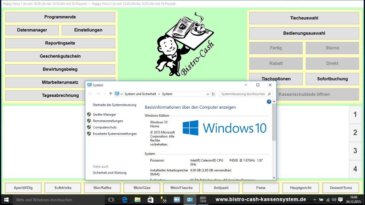Select the Softdrinks category

click(x=63, y=188)
